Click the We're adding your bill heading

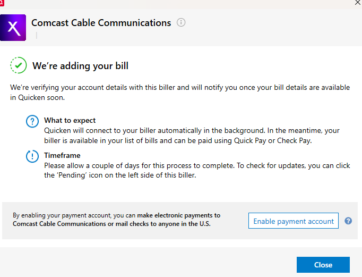click(x=80, y=66)
